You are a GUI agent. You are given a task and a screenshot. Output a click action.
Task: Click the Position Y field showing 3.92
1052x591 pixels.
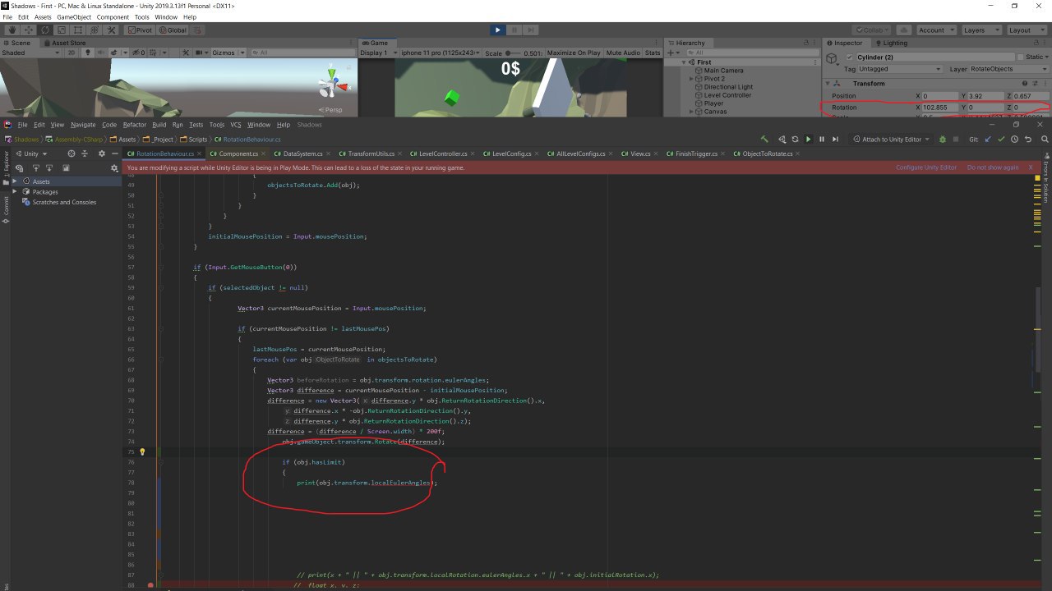(x=986, y=96)
